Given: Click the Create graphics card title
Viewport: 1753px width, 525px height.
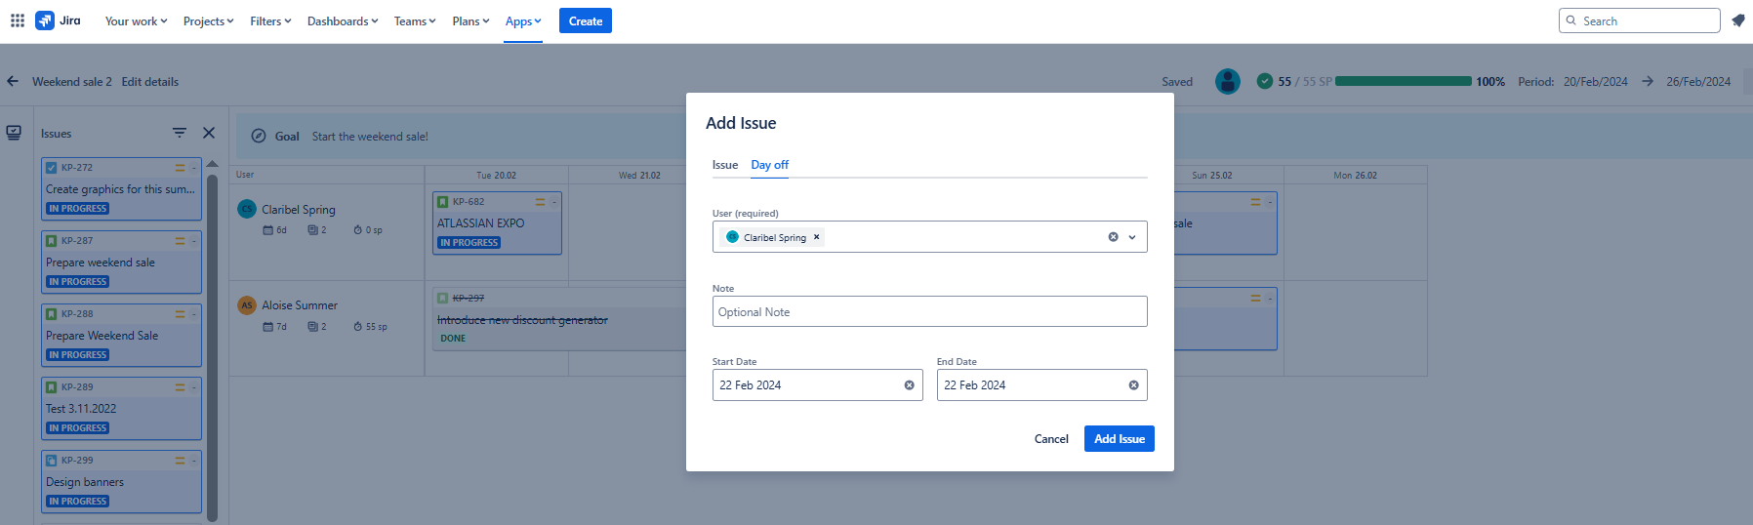Looking at the screenshot, I should (x=120, y=189).
